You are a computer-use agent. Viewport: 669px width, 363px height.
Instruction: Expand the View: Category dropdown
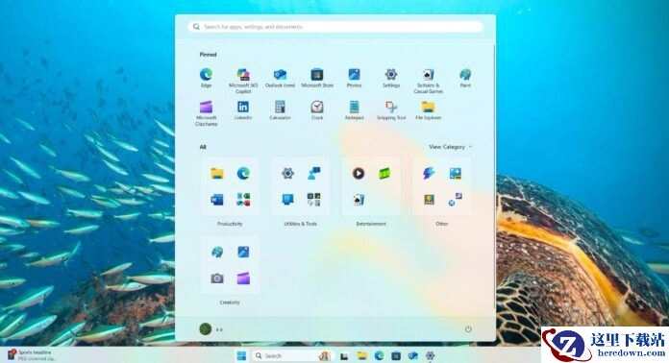point(451,147)
